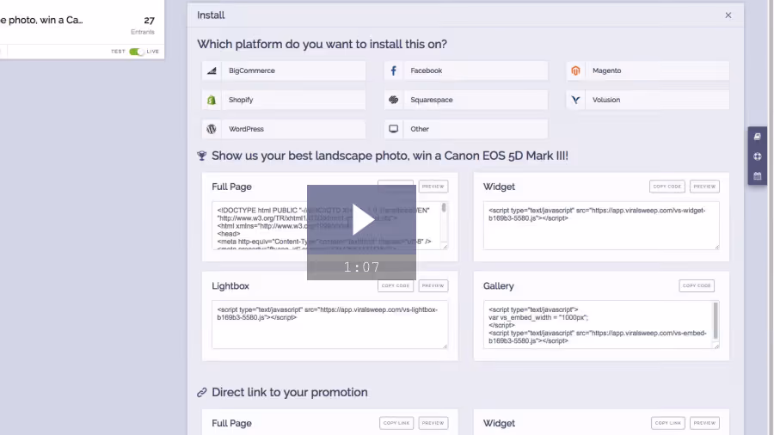Play the video overlay
The height and width of the screenshot is (435, 774).
coord(362,220)
